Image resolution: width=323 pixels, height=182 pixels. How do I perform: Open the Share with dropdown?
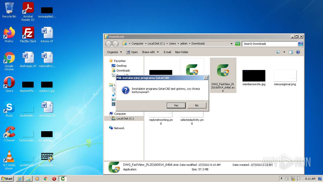150,52
